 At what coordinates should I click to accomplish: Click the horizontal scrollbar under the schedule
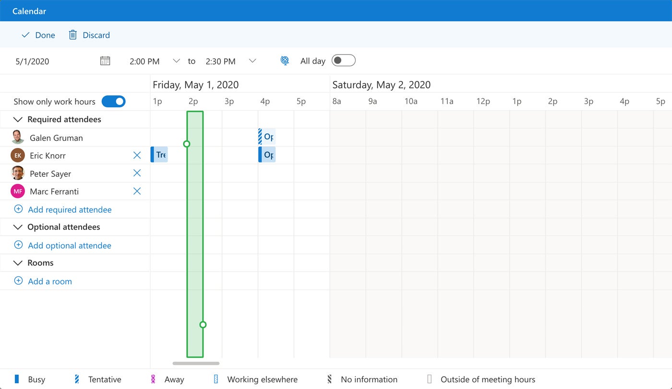[x=196, y=364]
